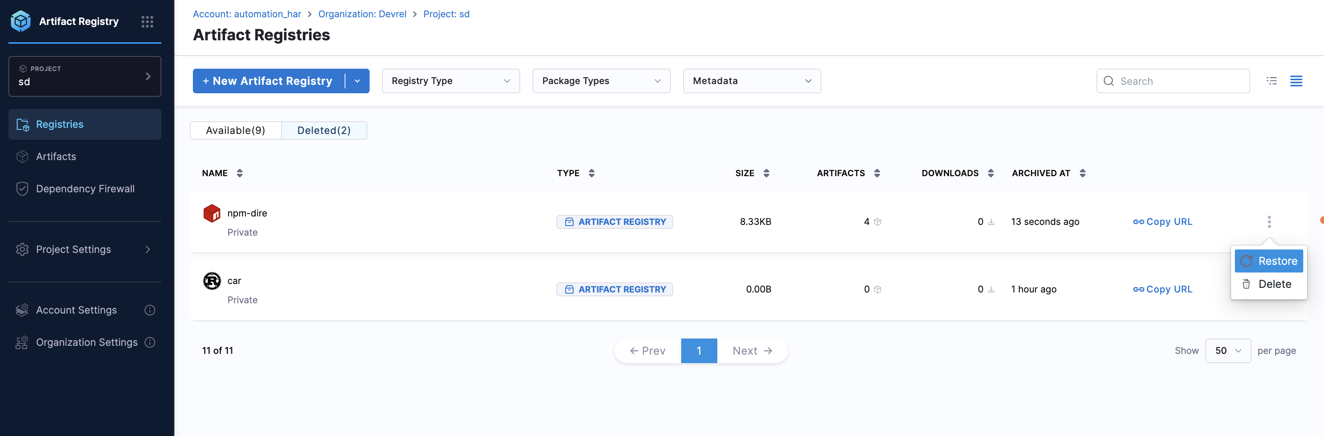
Task: Click the npm-dire registry package icon
Action: click(212, 213)
